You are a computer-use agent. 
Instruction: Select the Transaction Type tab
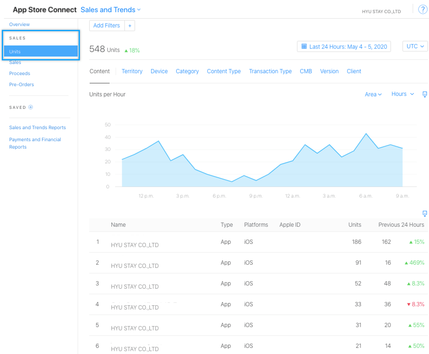pyautogui.click(x=270, y=71)
